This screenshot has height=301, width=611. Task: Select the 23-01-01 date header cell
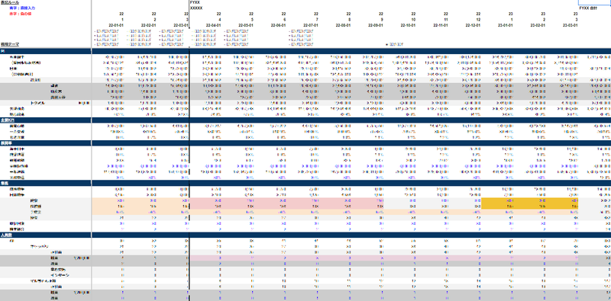coord(505,25)
